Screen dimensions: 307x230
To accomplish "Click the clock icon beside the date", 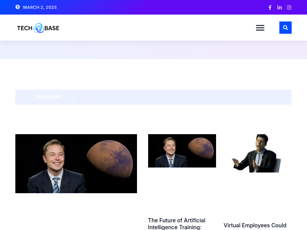I will 18,7.
